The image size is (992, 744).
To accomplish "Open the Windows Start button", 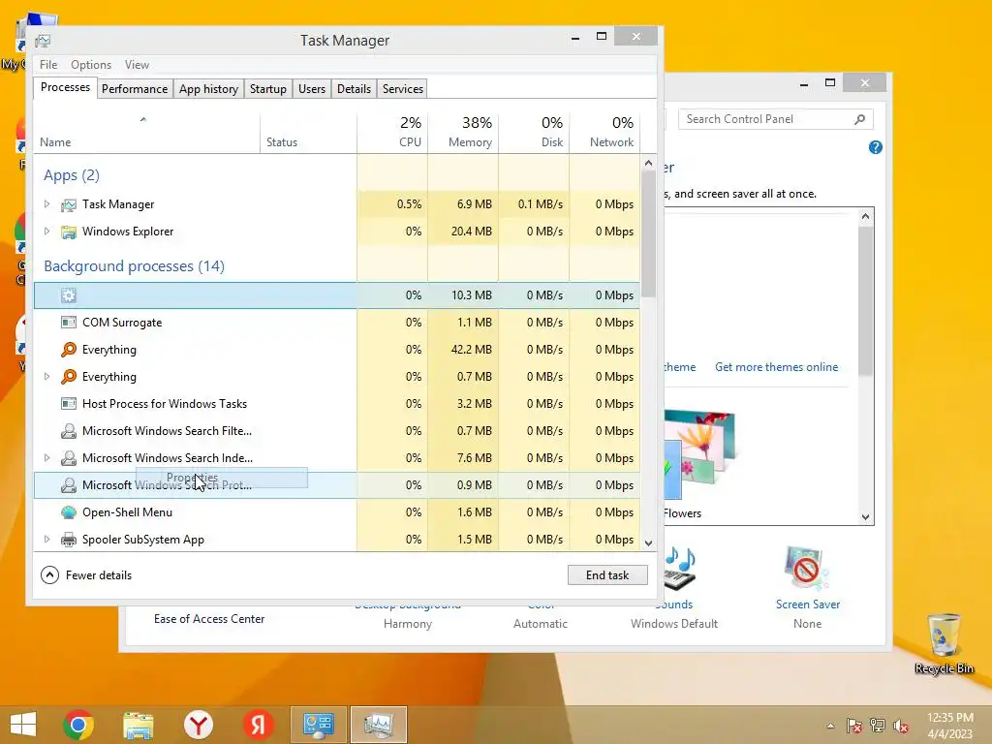I will click(x=23, y=725).
